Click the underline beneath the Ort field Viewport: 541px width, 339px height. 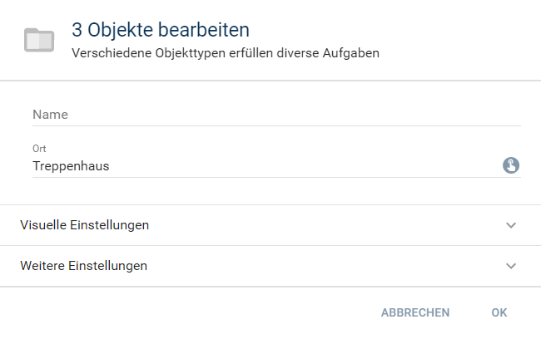(x=276, y=177)
